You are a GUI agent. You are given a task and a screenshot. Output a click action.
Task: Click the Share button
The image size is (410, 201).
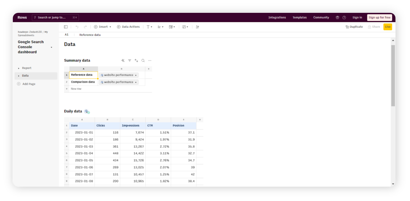tap(374, 27)
